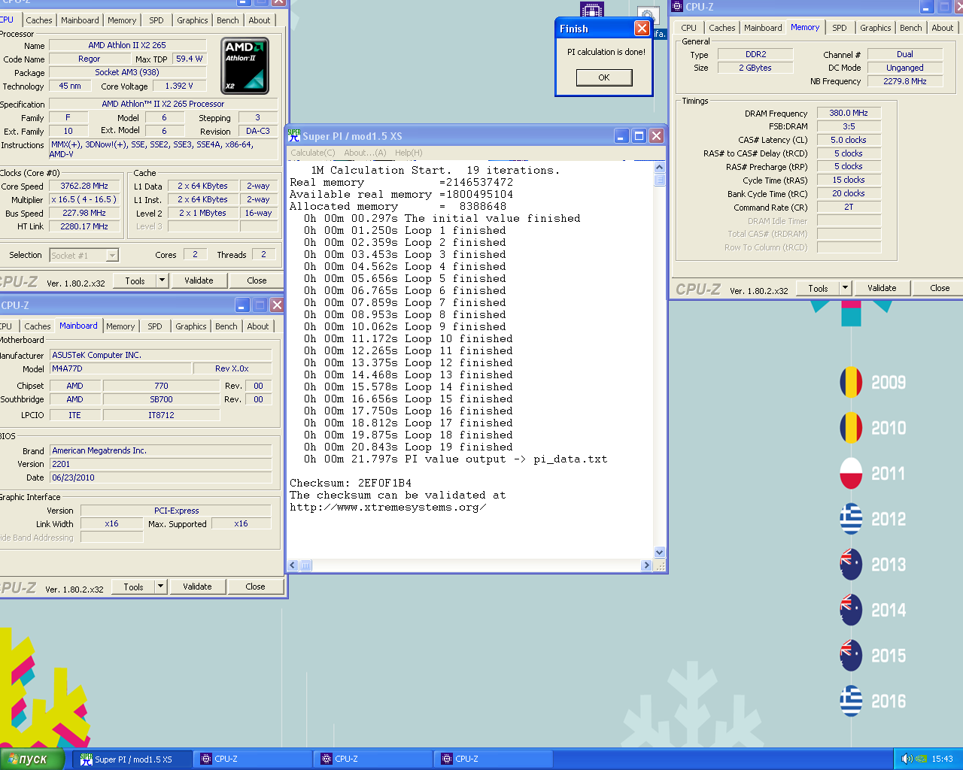Viewport: 963px width, 770px height.
Task: Open About tab in Mainboard CPU-Z
Action: point(258,326)
